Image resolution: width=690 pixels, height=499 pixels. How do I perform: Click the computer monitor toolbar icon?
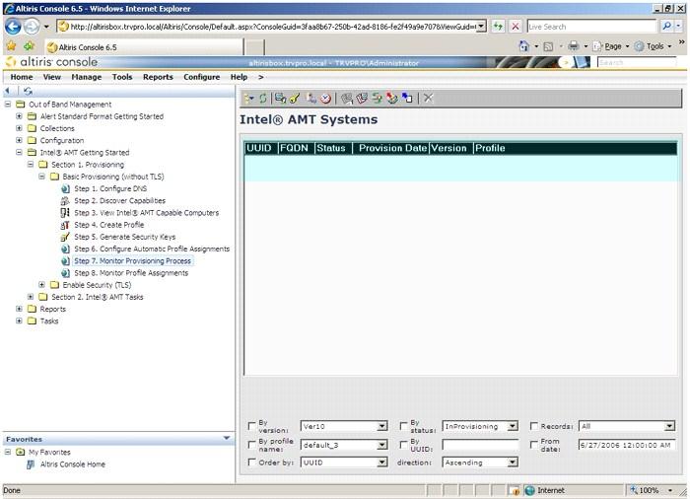280,99
